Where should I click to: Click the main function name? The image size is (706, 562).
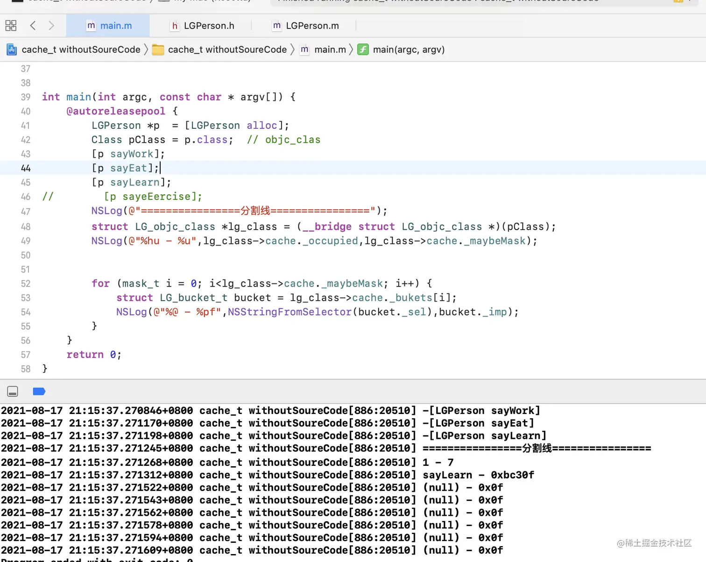tap(78, 97)
